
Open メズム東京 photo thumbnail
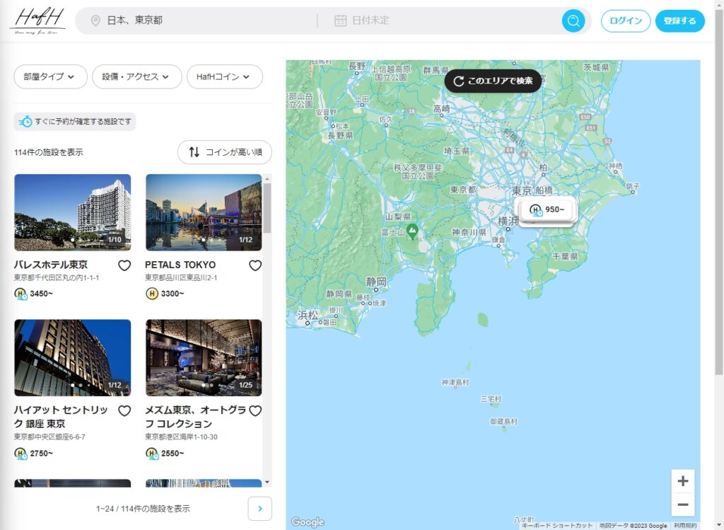[x=204, y=357]
